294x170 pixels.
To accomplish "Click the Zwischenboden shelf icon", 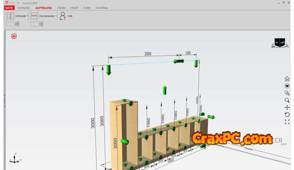I will tap(34, 16).
